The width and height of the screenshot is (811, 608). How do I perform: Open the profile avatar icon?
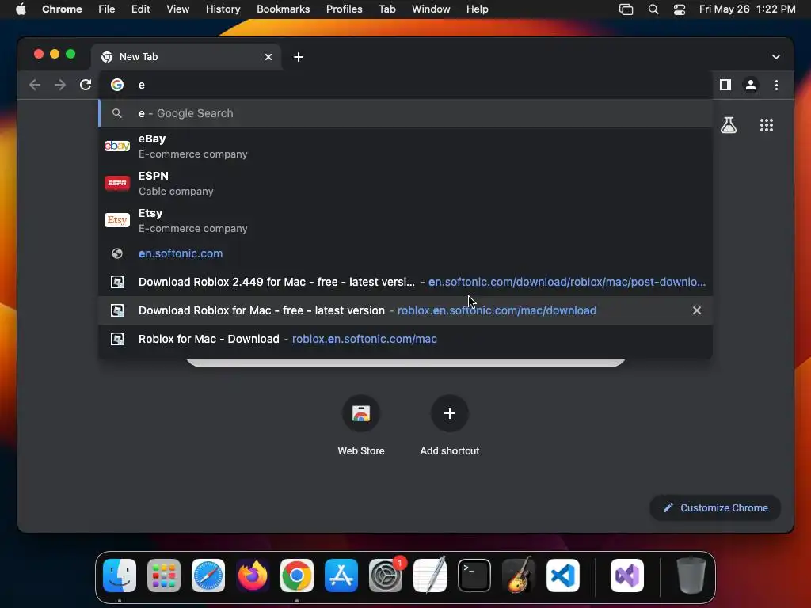tap(751, 85)
